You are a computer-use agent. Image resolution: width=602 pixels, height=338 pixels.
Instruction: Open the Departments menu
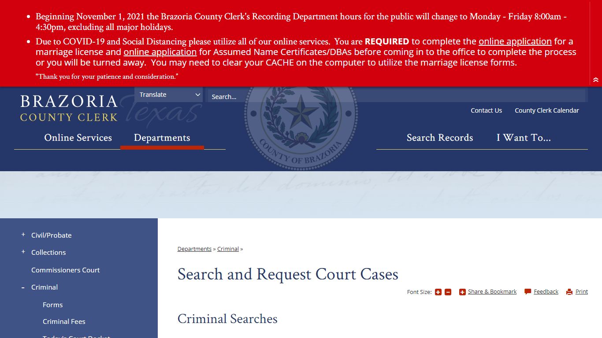[162, 138]
